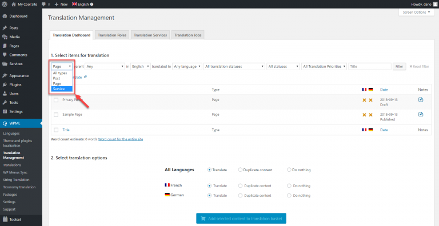Select Do nothing radio for German

coord(289,196)
